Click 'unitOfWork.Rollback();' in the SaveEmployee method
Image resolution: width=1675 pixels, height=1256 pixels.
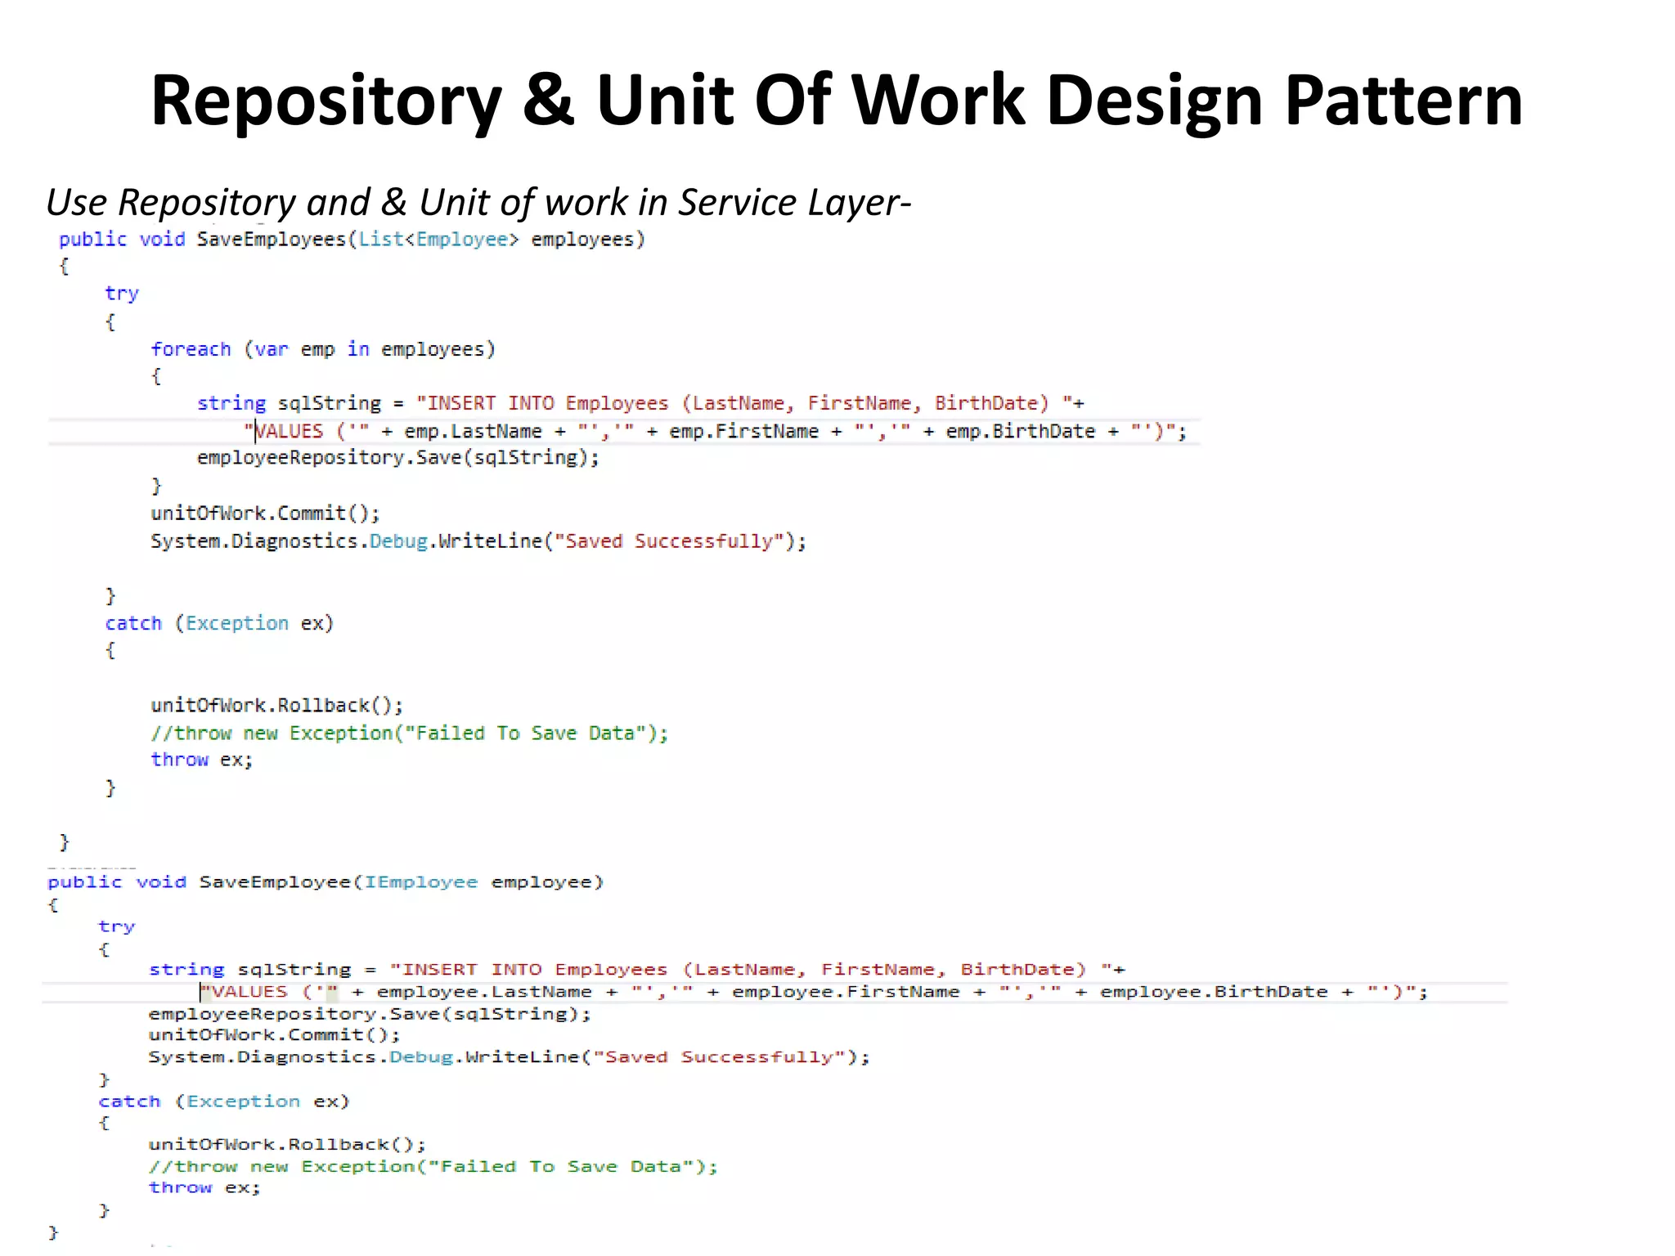[x=287, y=1145]
